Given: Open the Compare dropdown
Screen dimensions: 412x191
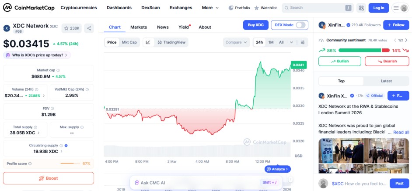Looking at the screenshot, I should coord(237,42).
